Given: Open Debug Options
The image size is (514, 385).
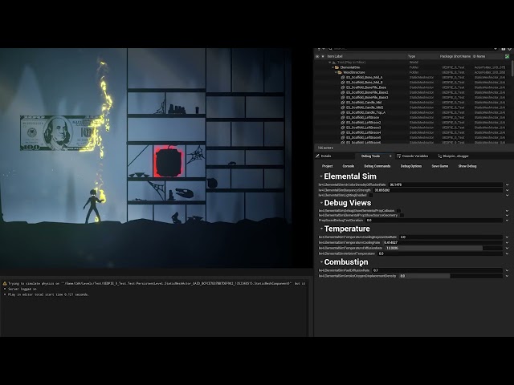Looking at the screenshot, I should 411,166.
